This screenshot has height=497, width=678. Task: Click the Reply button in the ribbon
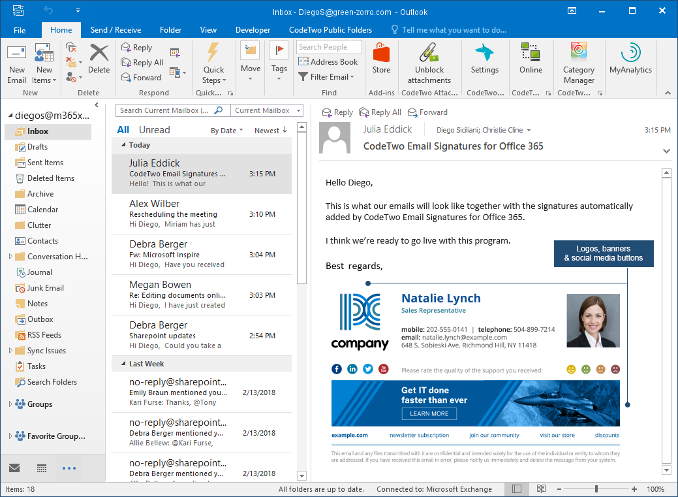coord(136,48)
